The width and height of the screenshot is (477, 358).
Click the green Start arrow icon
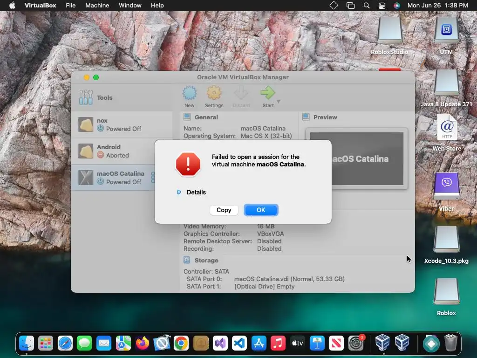point(268,93)
